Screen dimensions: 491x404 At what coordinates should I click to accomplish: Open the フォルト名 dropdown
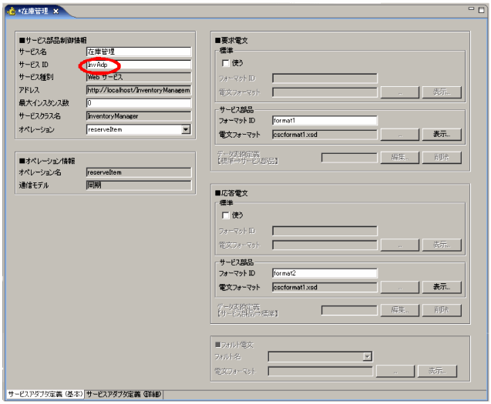pyautogui.click(x=367, y=356)
